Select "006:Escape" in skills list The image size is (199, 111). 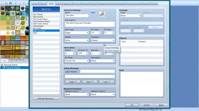coord(46,26)
